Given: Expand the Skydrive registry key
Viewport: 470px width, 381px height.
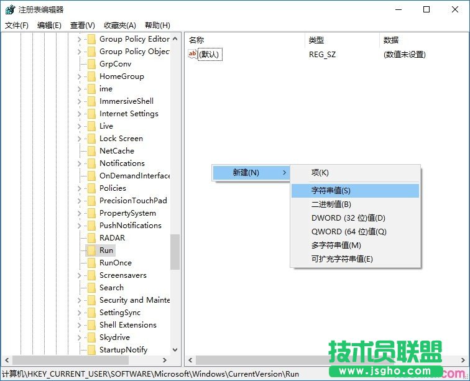Looking at the screenshot, I should click(79, 337).
